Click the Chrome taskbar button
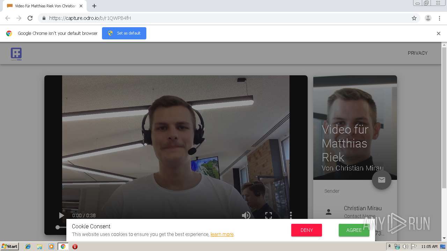 63,246
